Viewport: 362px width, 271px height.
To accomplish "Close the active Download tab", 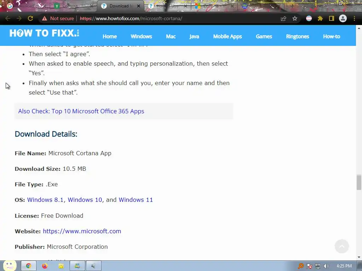I will (x=139, y=6).
